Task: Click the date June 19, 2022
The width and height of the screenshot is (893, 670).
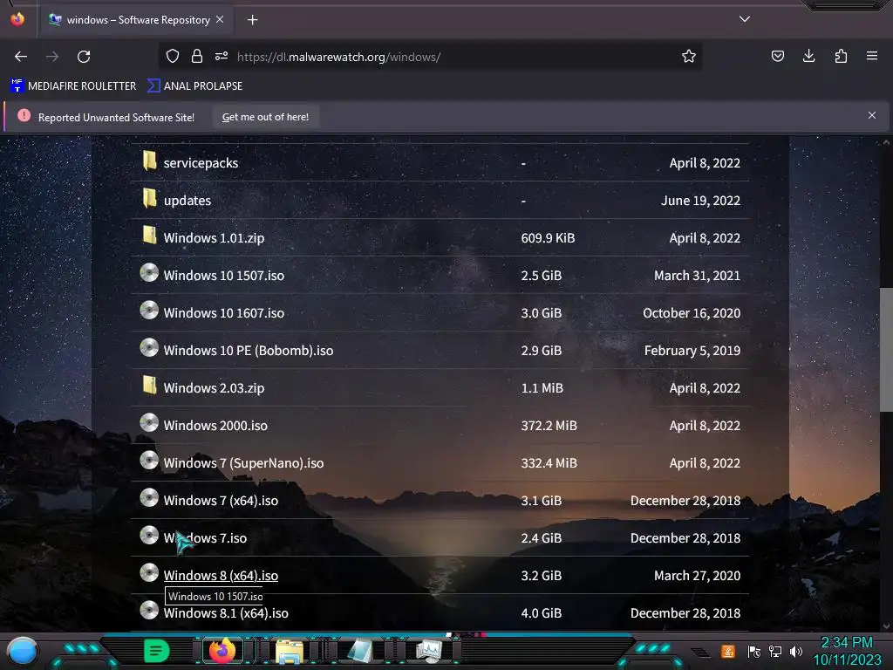Action: (700, 201)
